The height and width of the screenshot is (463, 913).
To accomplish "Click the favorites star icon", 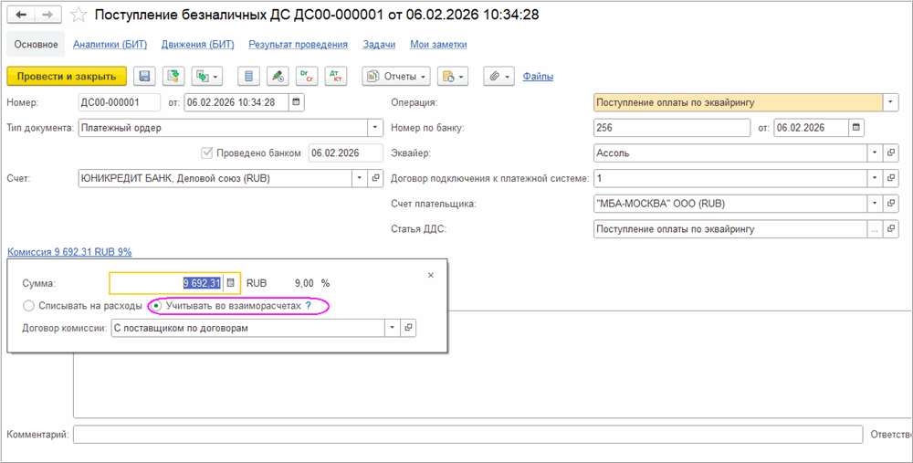I will tap(79, 15).
